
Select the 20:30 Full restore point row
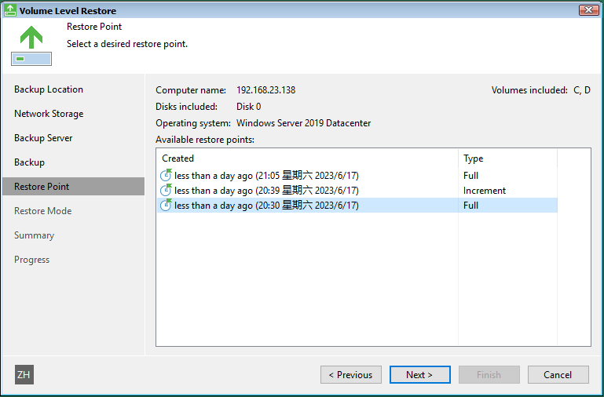point(357,206)
